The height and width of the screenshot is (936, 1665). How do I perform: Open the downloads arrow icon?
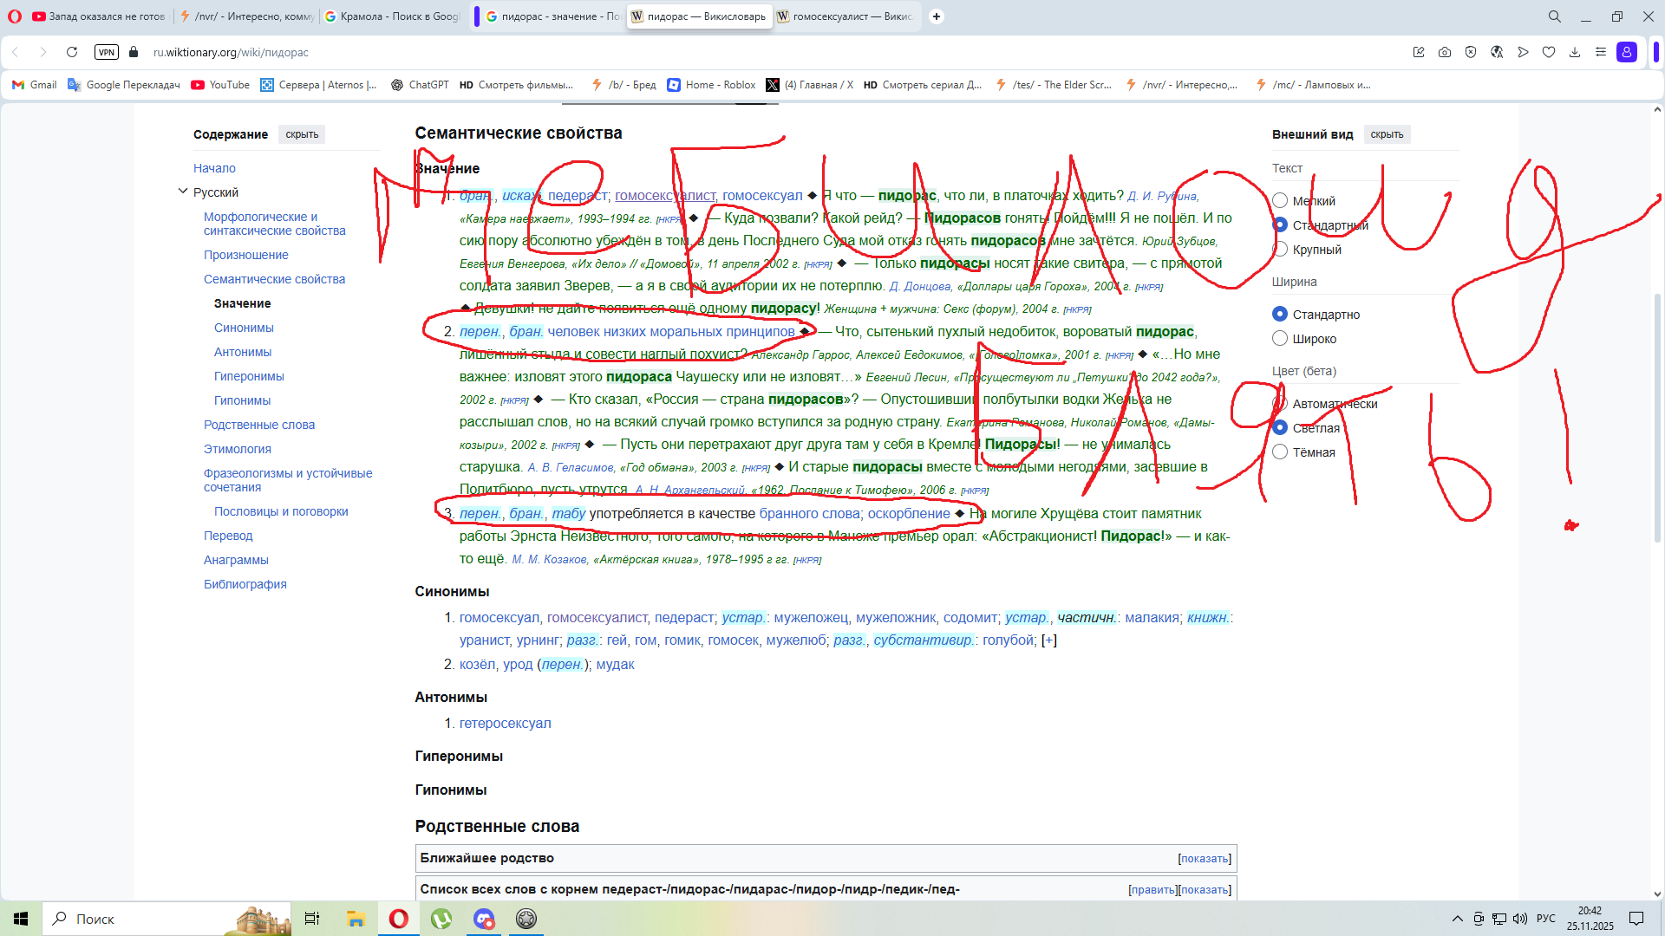tap(1575, 52)
